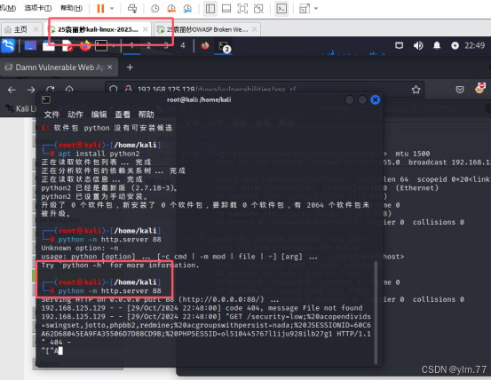Expand the stretch guest options dropdown

pos(316,9)
